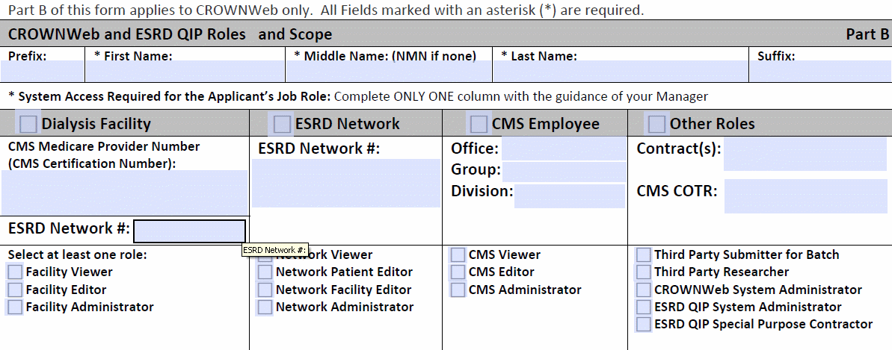Select the CMS Administrator role checkbox
This screenshot has width=892, height=350.
point(458,290)
